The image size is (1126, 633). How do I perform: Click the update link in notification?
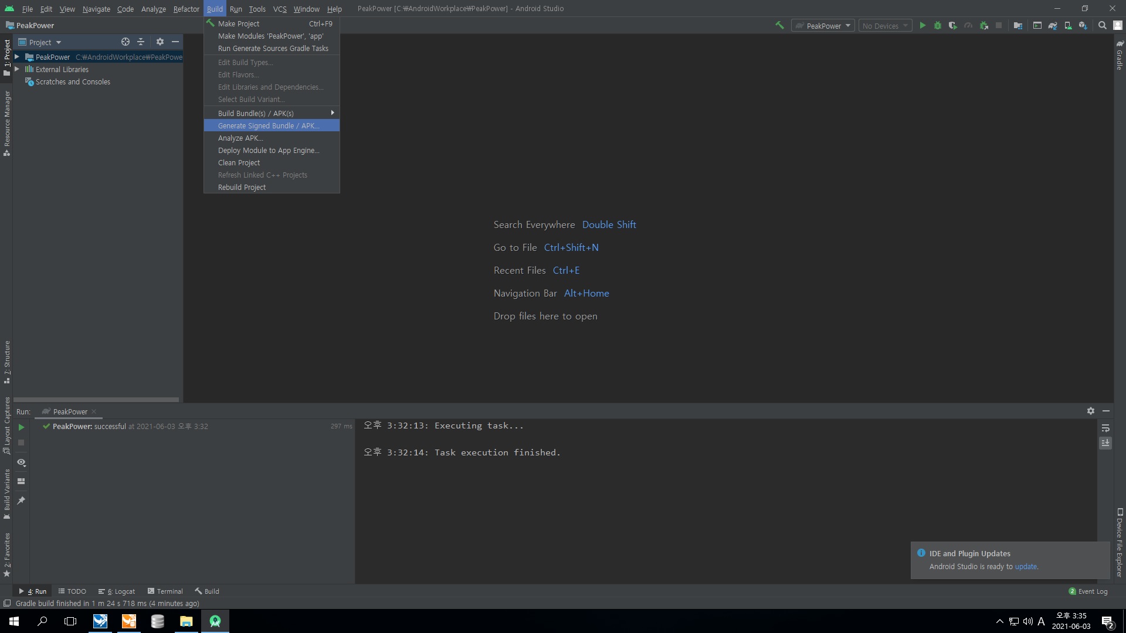(x=1026, y=566)
